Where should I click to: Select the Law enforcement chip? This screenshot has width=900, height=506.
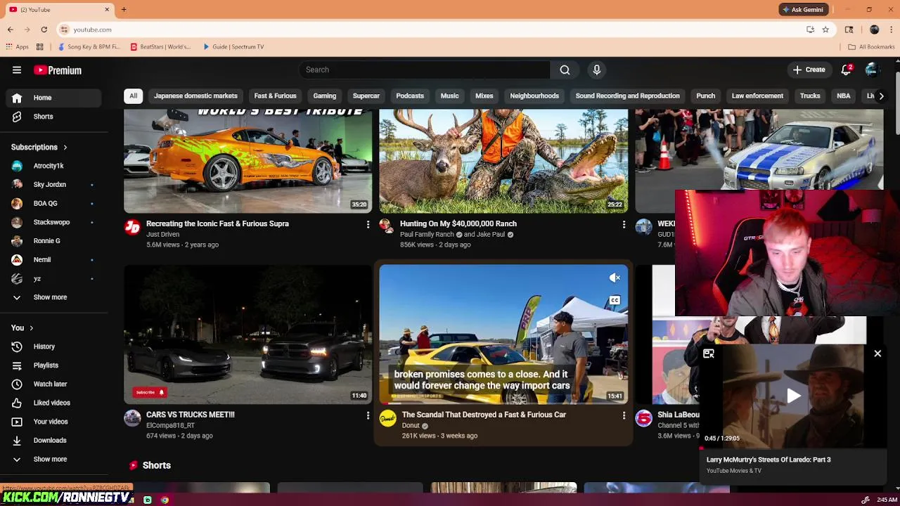coord(757,96)
